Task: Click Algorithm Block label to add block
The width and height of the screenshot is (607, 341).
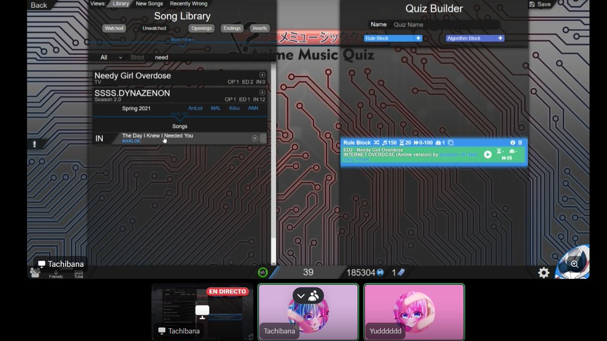Action: (464, 38)
